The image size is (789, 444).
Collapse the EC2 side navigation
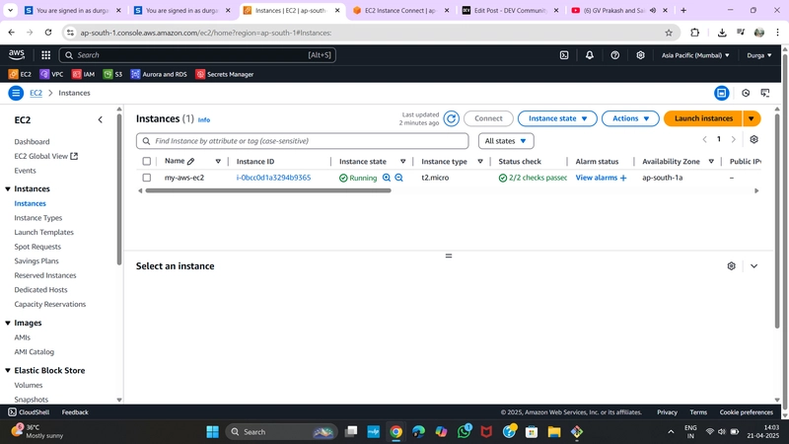tap(101, 119)
